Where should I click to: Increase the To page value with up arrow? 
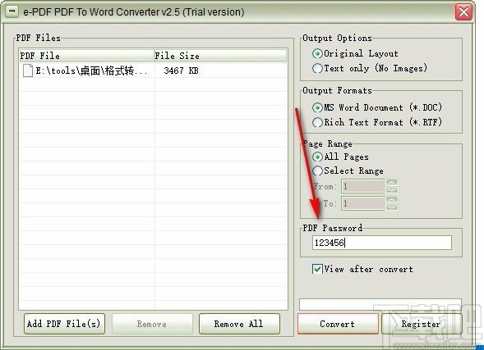click(x=392, y=200)
